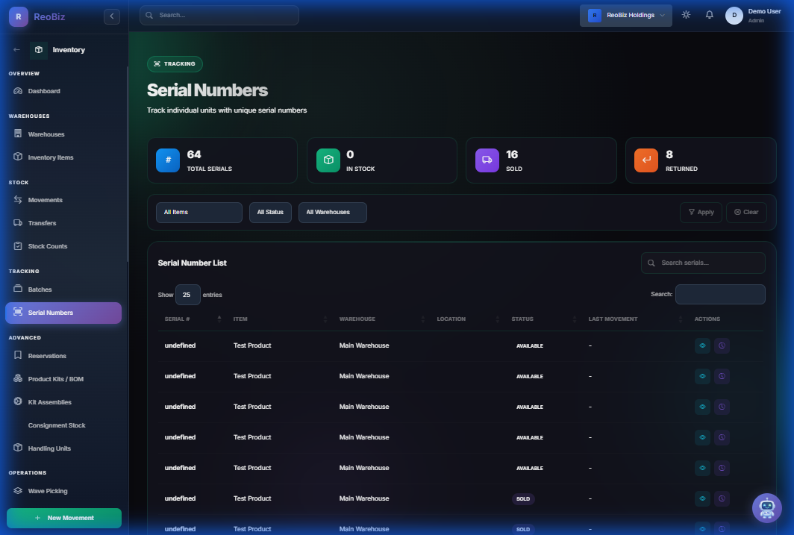
Task: Collapse the sidebar using the chevron button
Action: coord(112,16)
